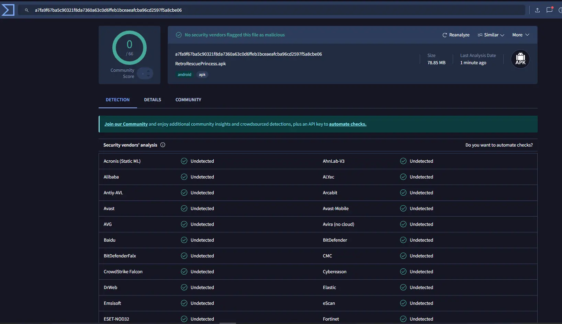Click the CrowdStrike Falcon undetected check icon
The height and width of the screenshot is (324, 562).
click(x=184, y=271)
